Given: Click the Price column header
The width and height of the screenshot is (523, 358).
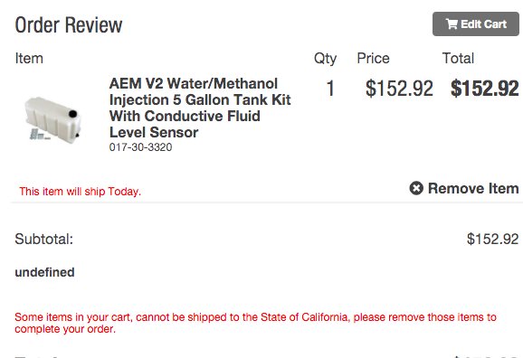Looking at the screenshot, I should (x=373, y=59).
